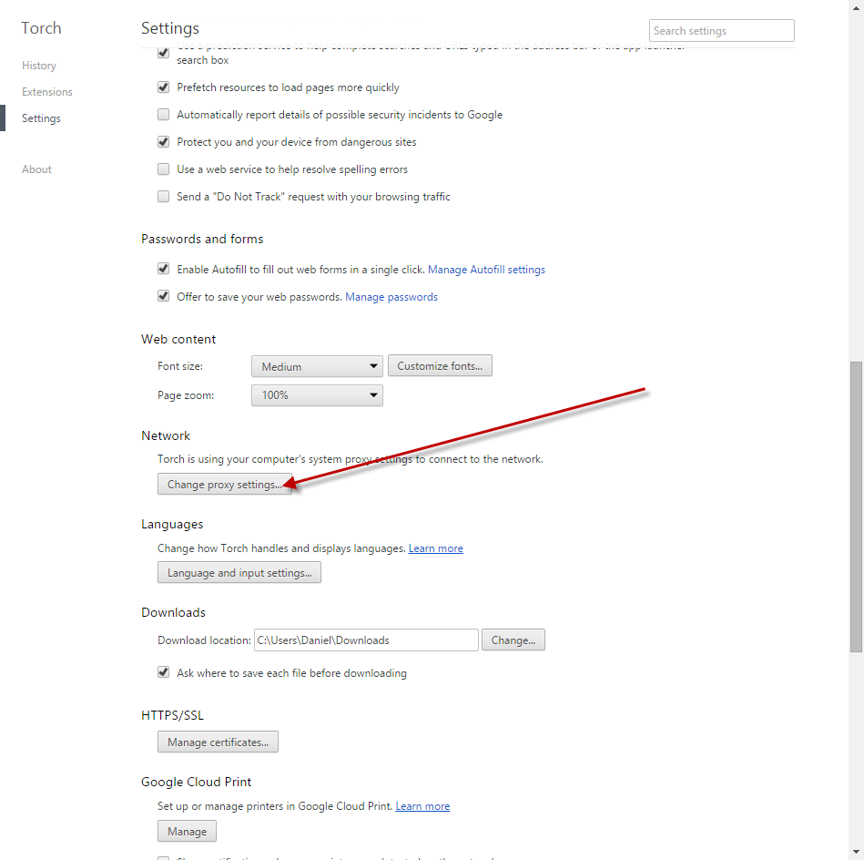
Task: Turn on the 'Do Not Track' request checkbox
Action: [163, 196]
